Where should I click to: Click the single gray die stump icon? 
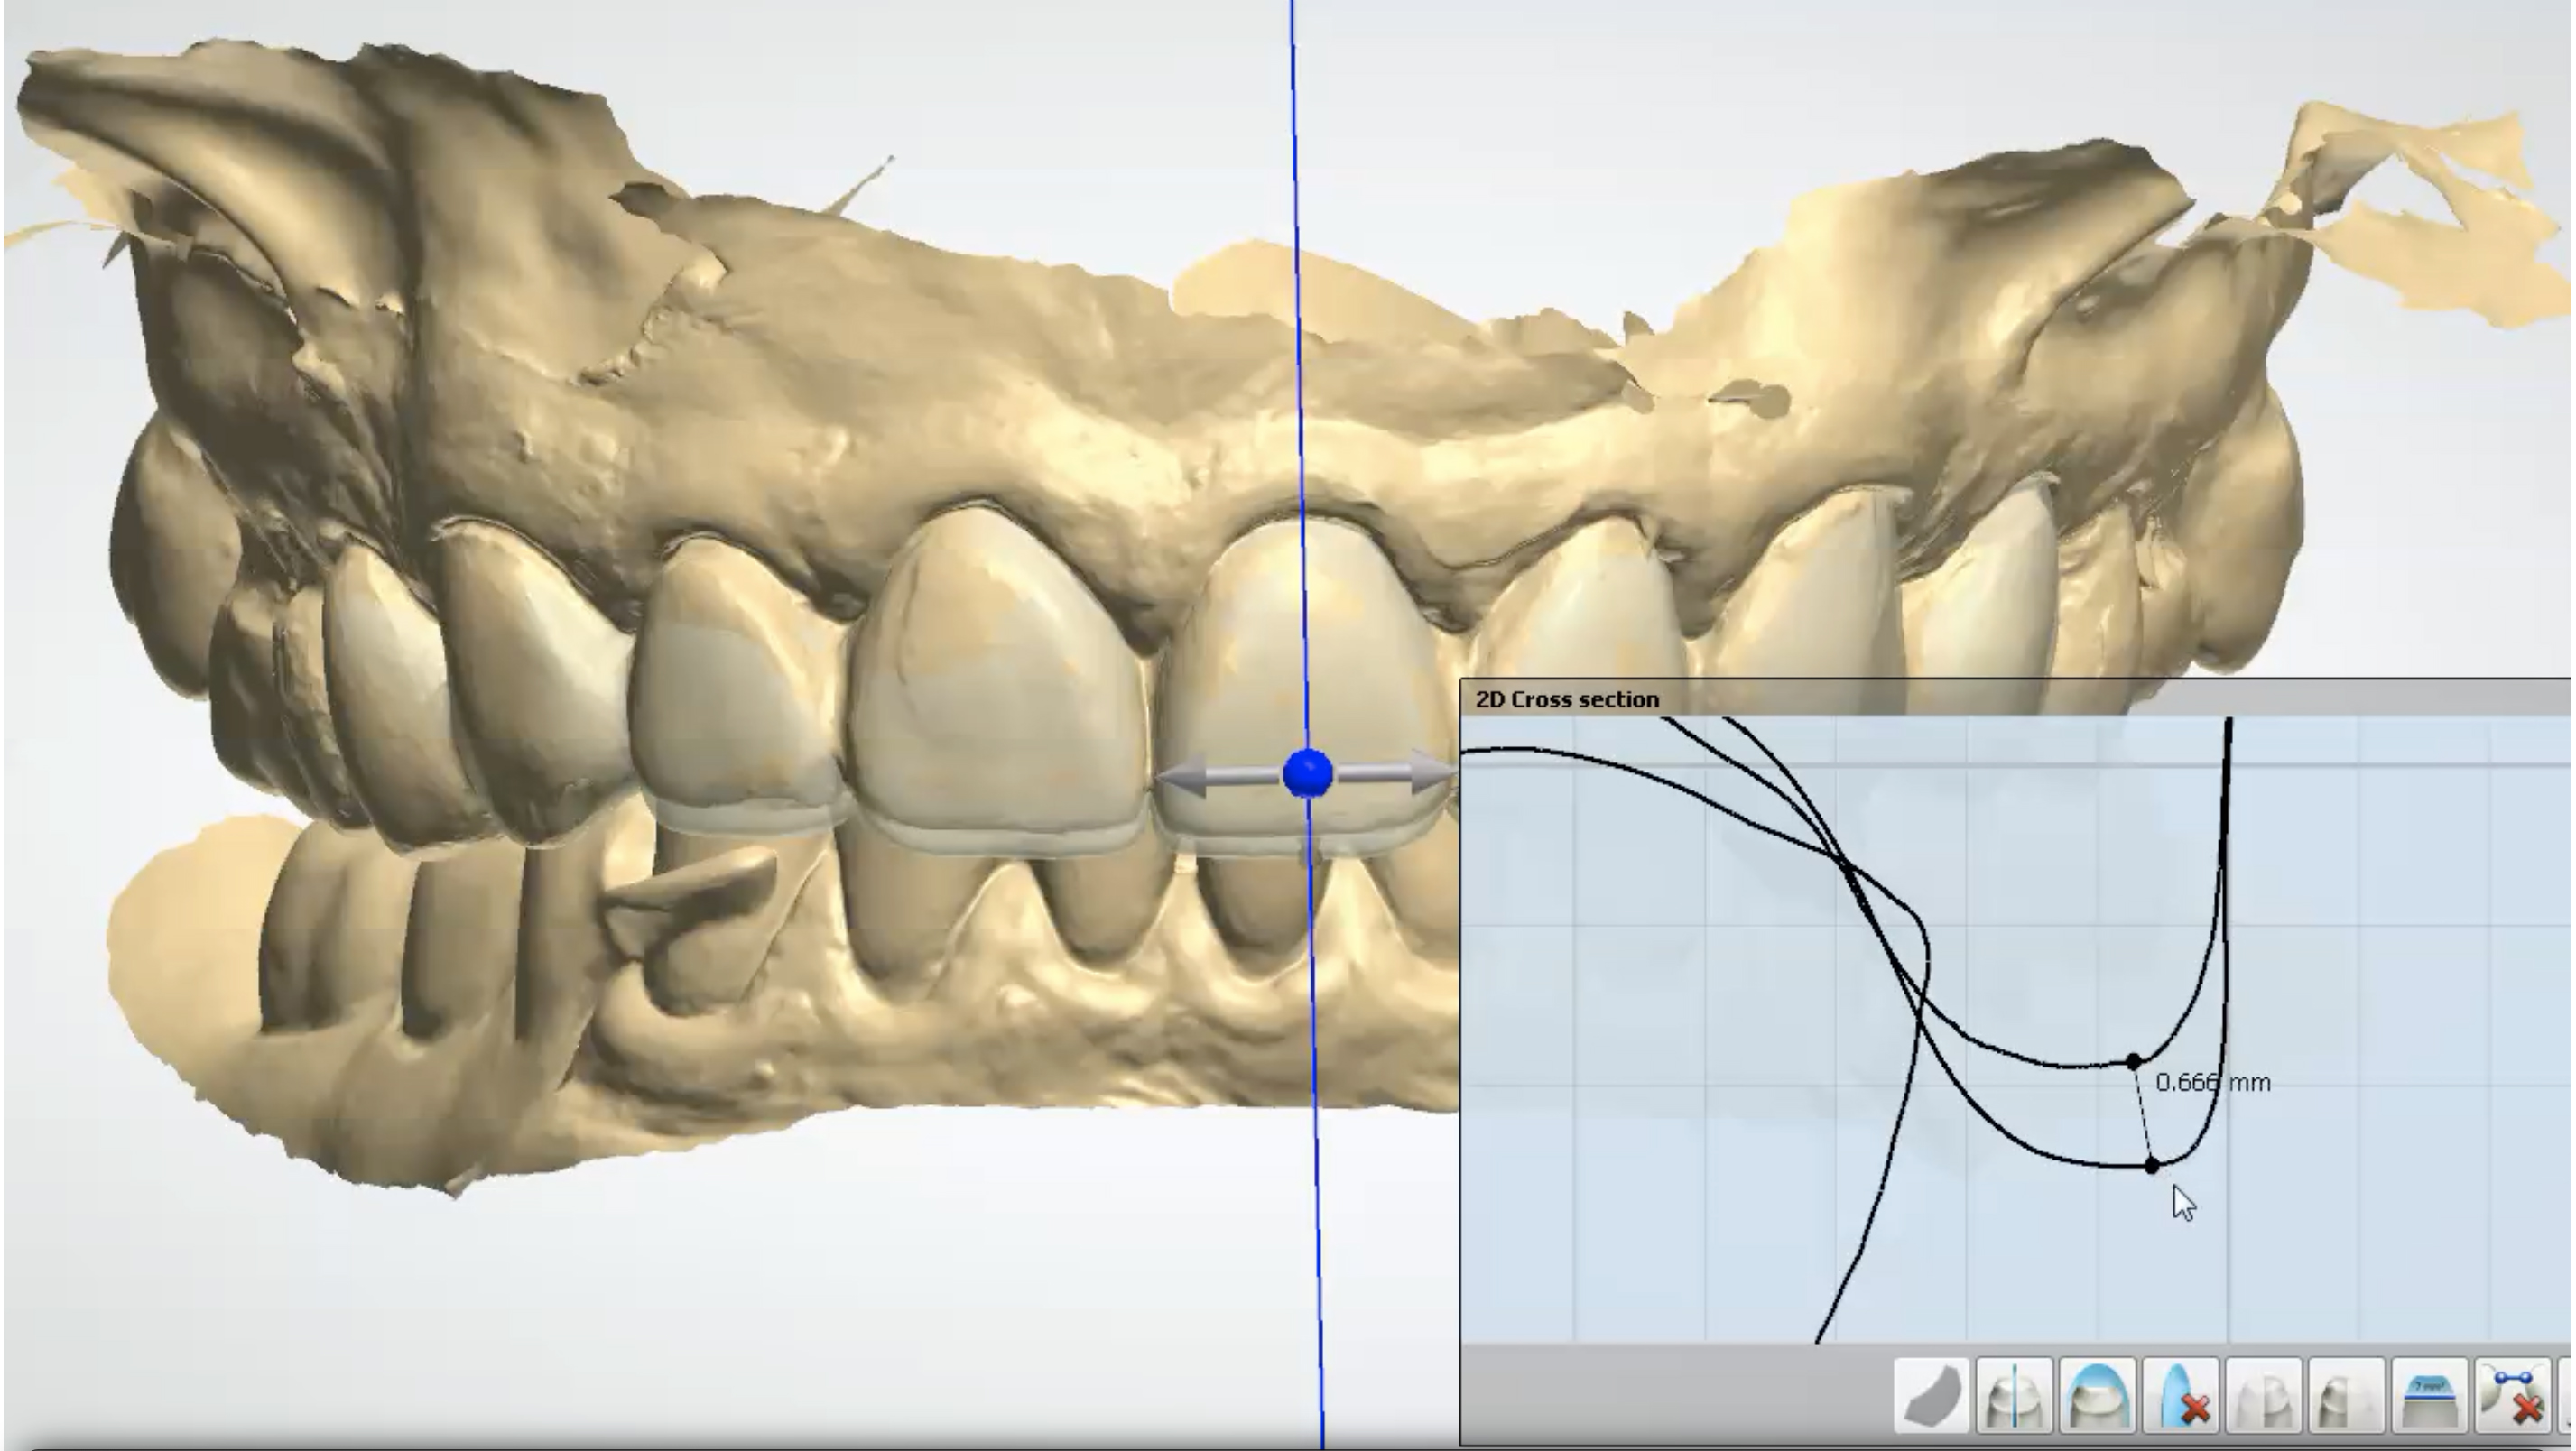[x=2346, y=1396]
